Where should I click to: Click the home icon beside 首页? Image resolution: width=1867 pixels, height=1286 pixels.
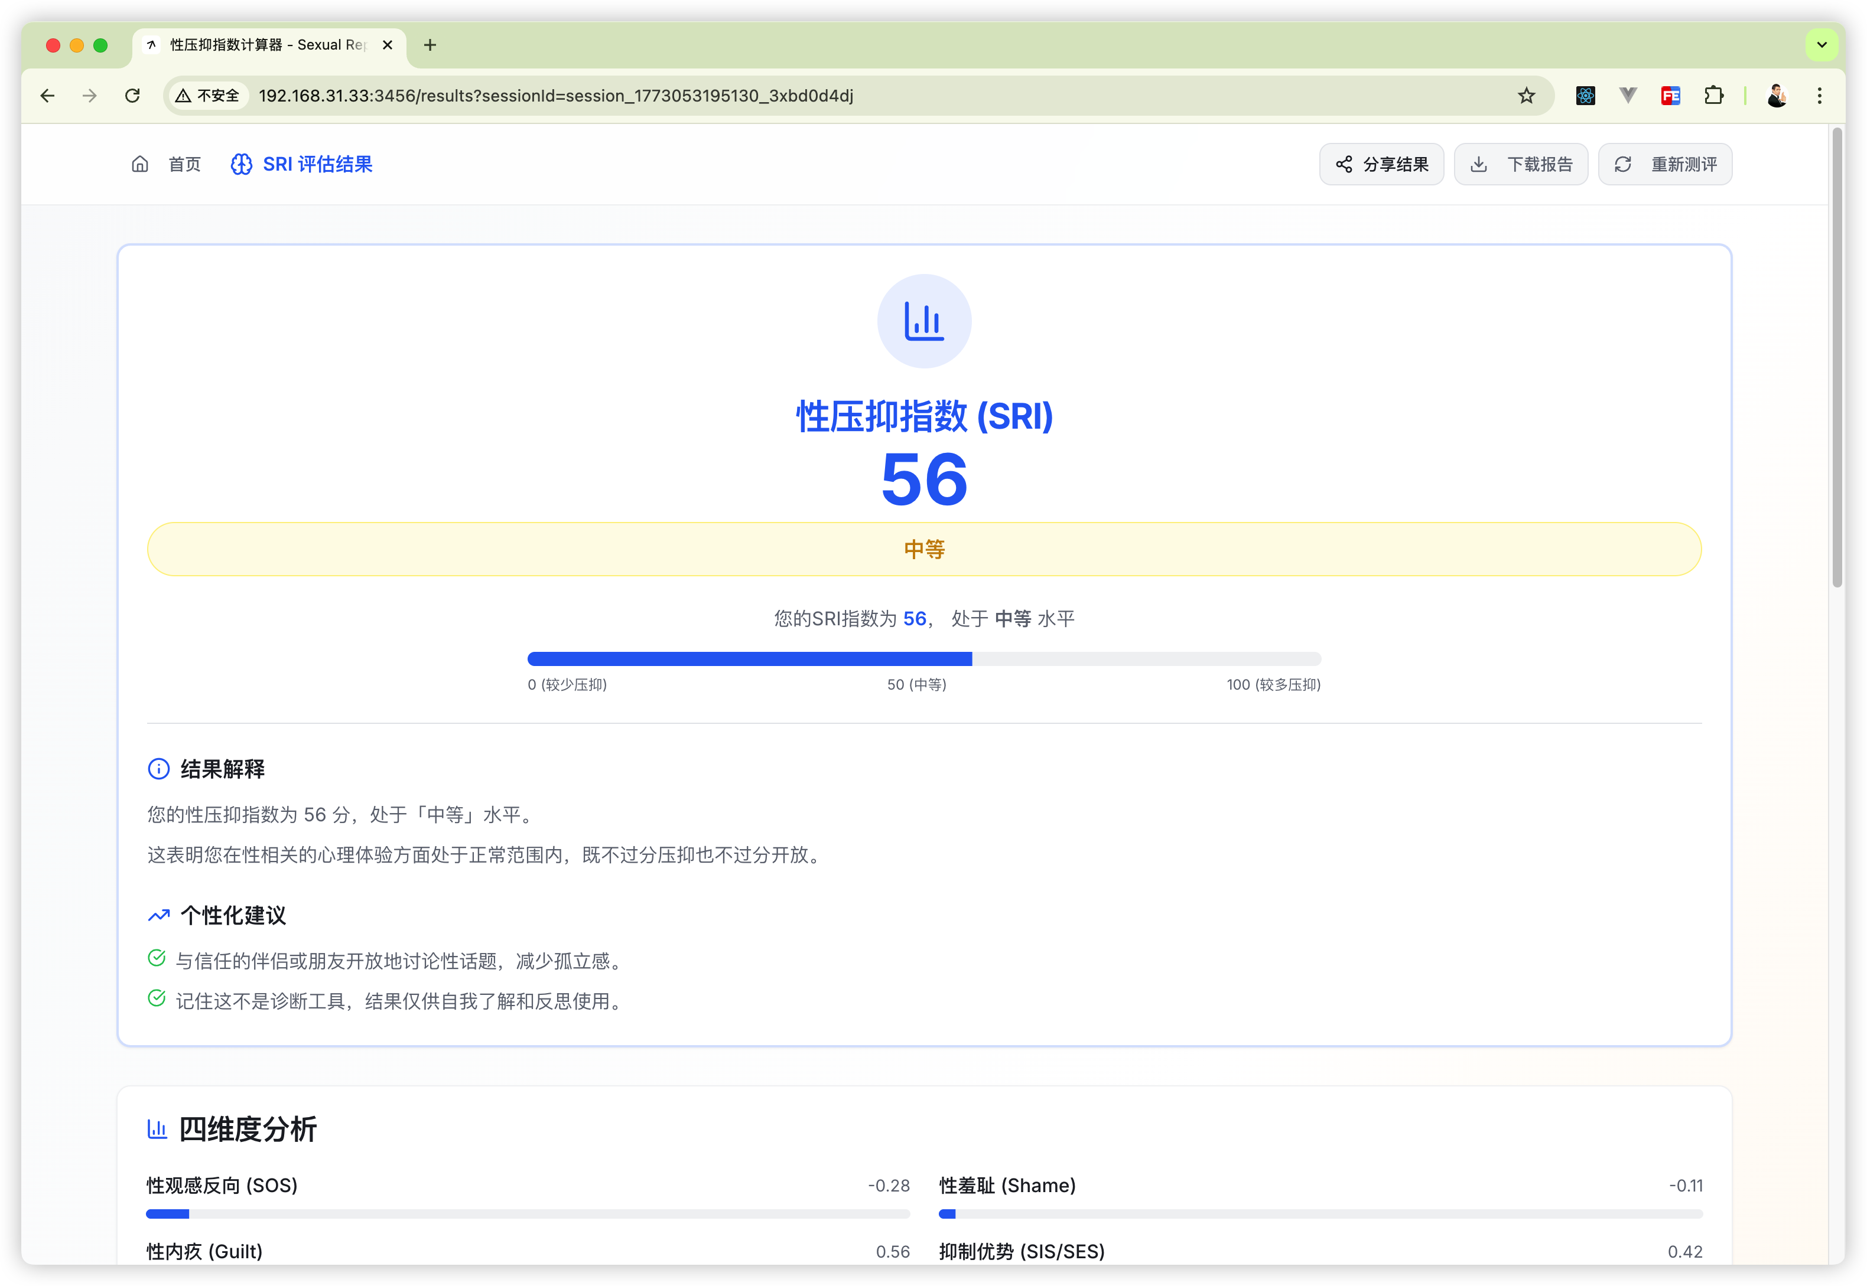[x=140, y=164]
